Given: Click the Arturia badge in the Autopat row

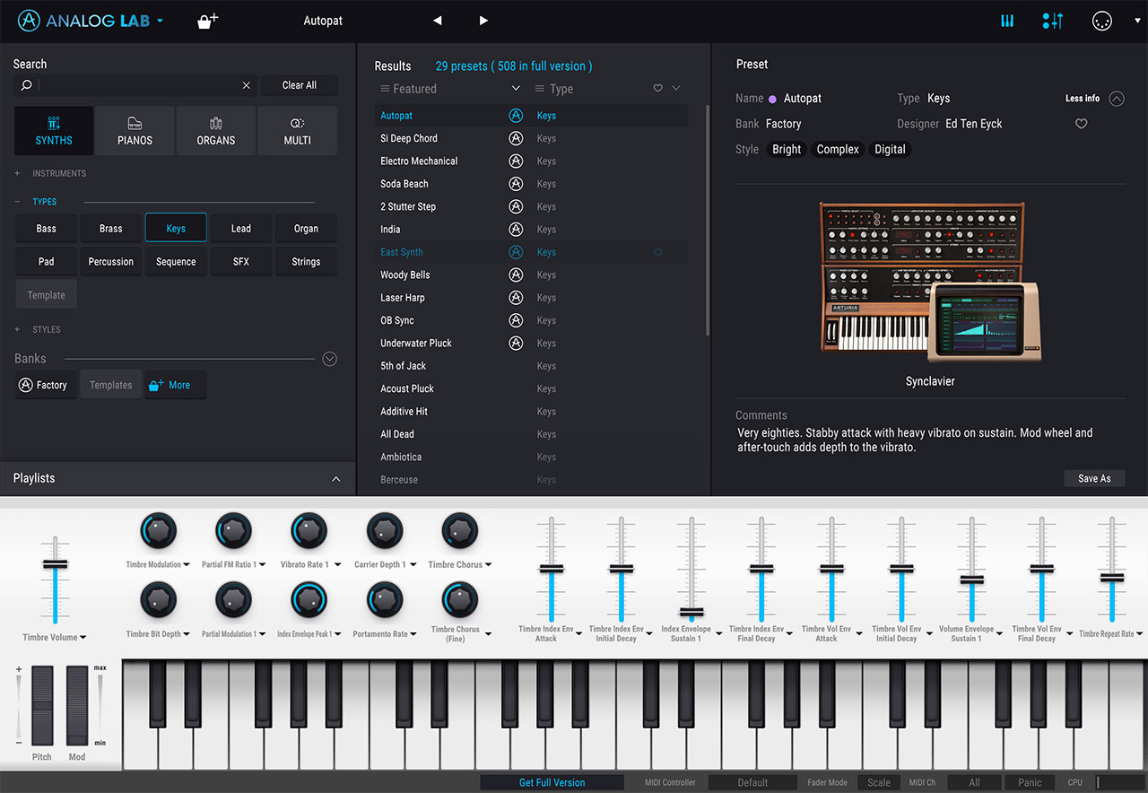Looking at the screenshot, I should pos(516,116).
